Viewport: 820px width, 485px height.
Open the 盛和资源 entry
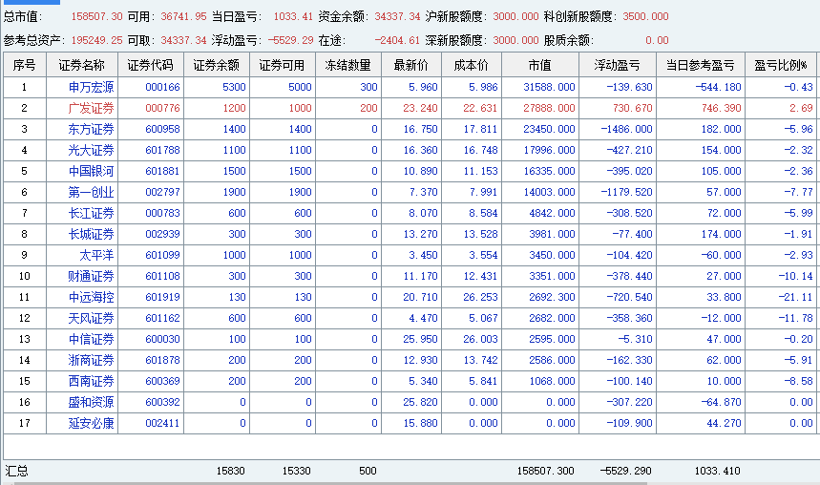pos(410,402)
